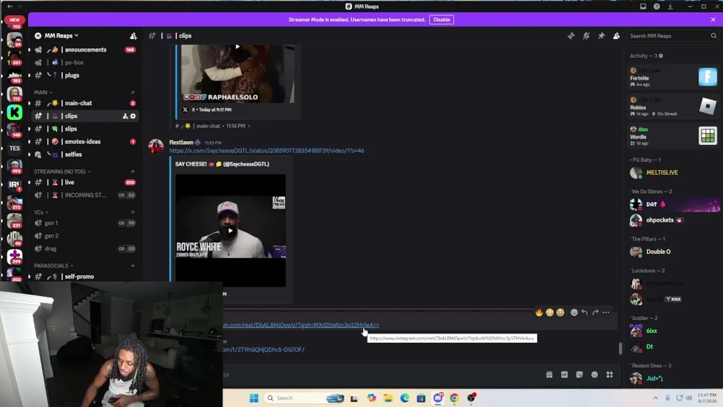Click the invite people icon beside MM Reaps
Screen dimensions: 723x407
point(133,36)
